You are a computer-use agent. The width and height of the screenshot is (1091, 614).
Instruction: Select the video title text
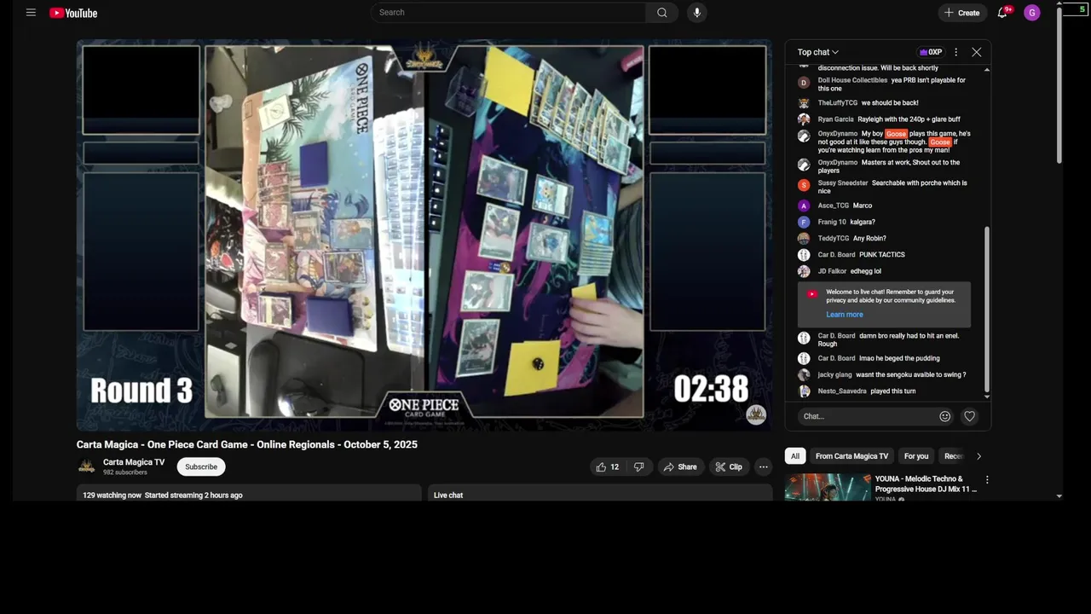pos(247,444)
